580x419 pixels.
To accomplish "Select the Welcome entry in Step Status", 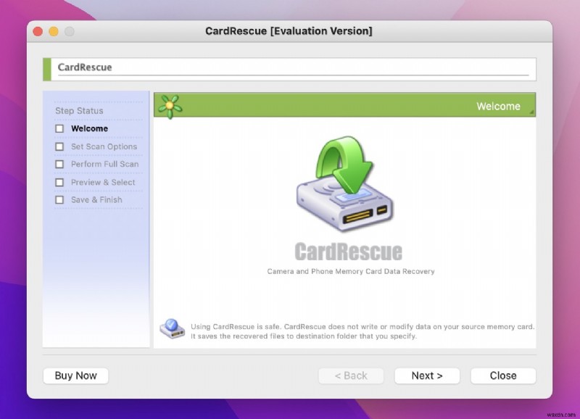I will [x=87, y=128].
